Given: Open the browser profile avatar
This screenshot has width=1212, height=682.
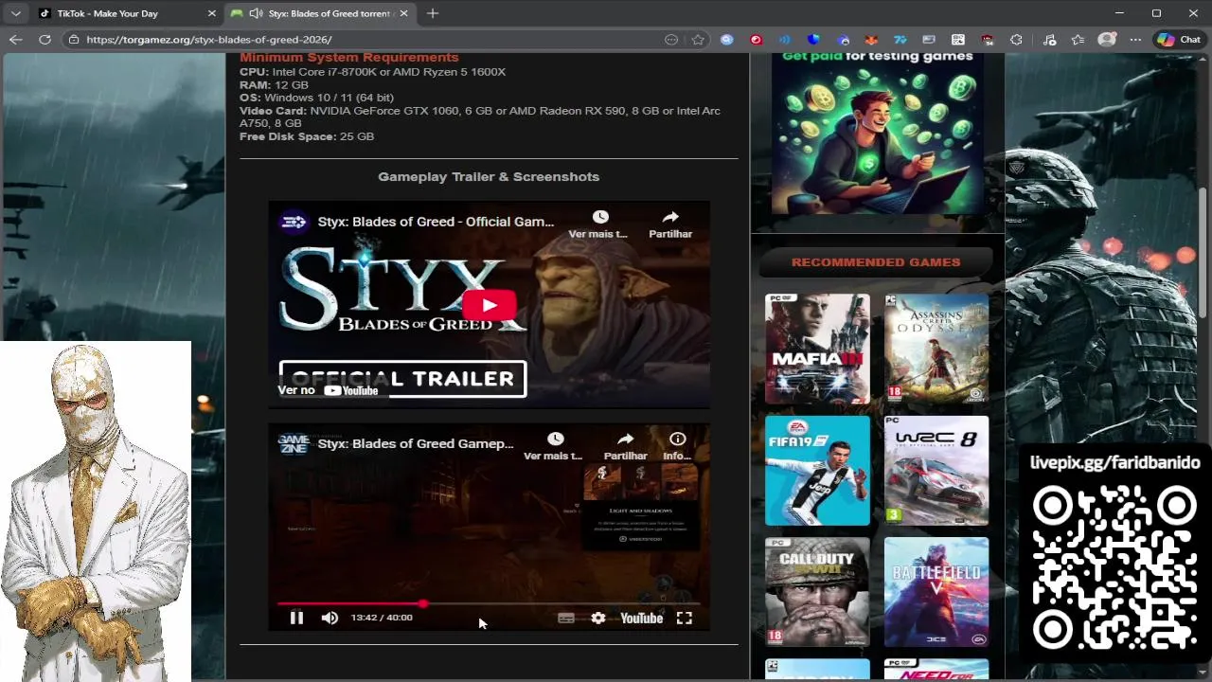Looking at the screenshot, I should point(1107,40).
